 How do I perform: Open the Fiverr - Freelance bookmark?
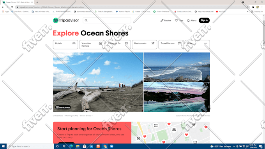click(163, 12)
